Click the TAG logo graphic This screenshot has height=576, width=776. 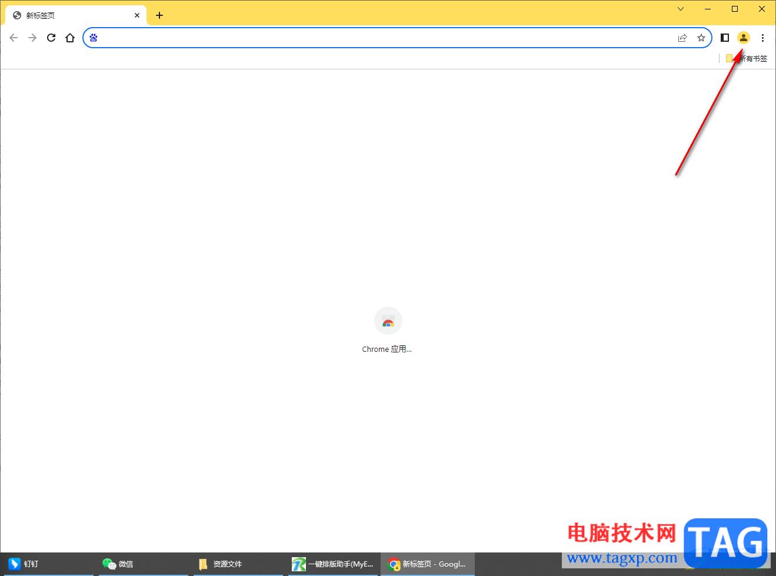tap(727, 542)
